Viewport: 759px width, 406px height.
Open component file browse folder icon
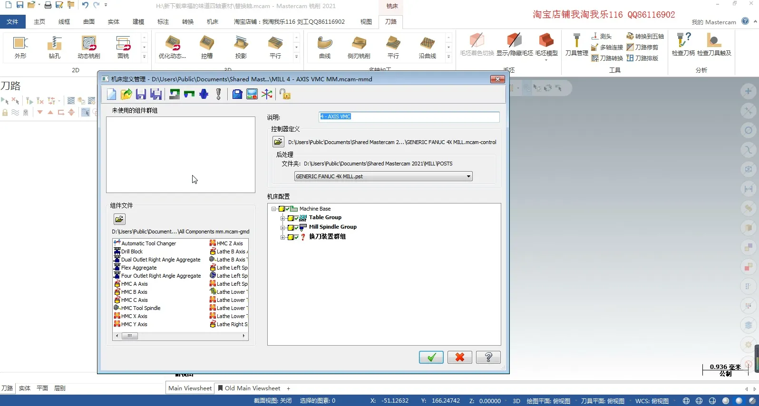(x=119, y=219)
